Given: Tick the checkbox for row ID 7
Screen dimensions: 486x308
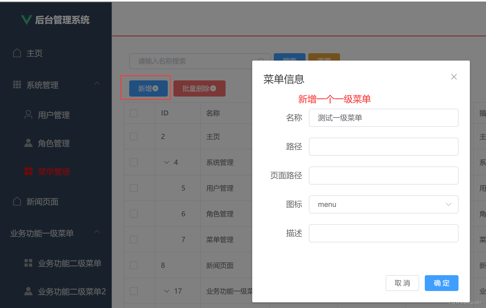Looking at the screenshot, I should 134,239.
